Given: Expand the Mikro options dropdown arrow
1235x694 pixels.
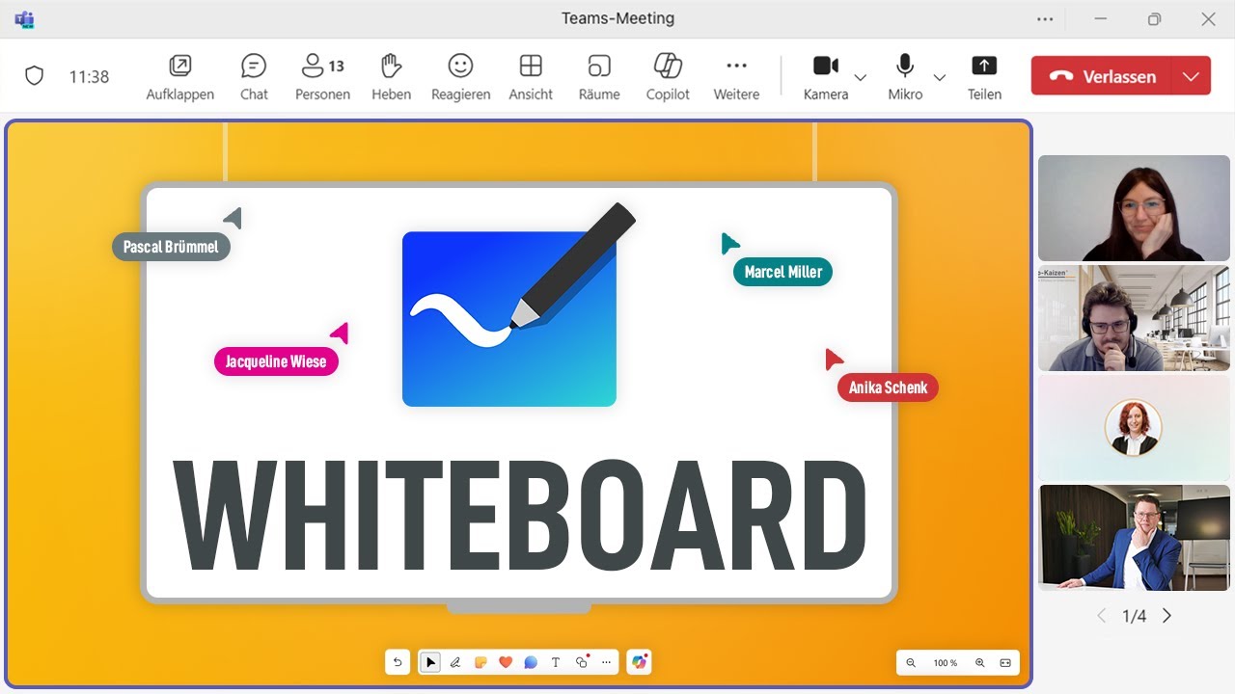Looking at the screenshot, I should (x=939, y=77).
